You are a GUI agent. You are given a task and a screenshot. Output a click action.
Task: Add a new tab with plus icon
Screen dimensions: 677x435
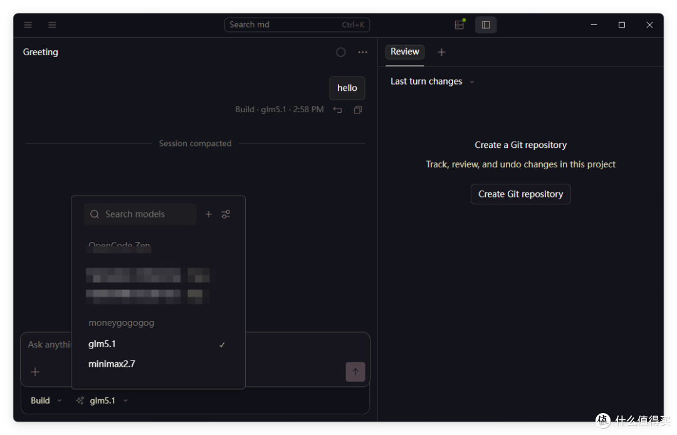[x=441, y=52]
